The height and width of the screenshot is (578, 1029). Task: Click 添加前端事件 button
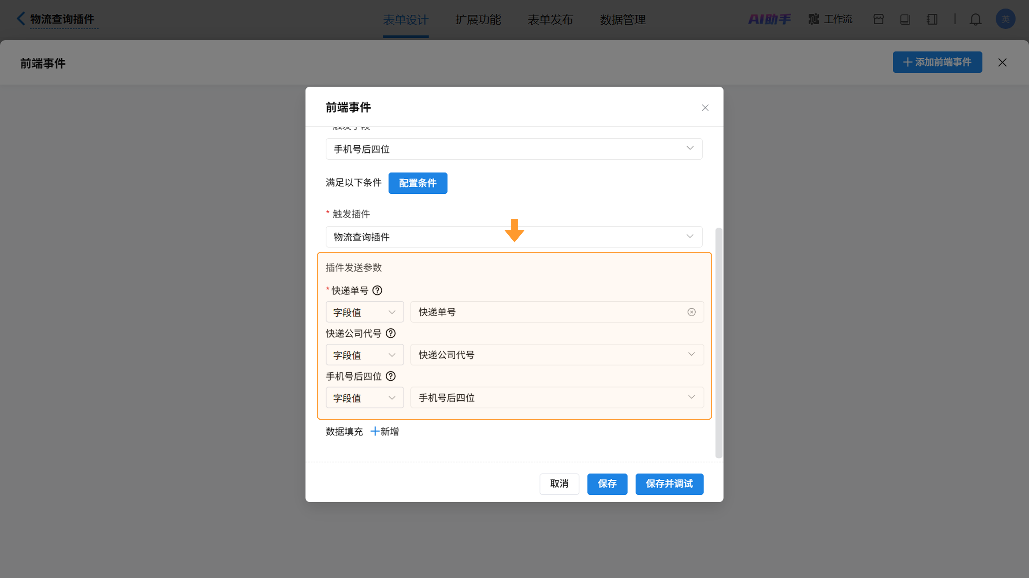point(937,62)
